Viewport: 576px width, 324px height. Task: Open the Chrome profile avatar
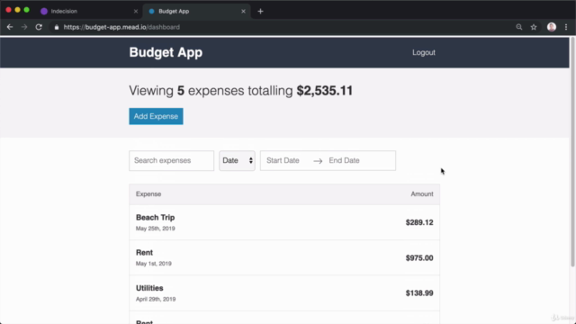coord(552,27)
